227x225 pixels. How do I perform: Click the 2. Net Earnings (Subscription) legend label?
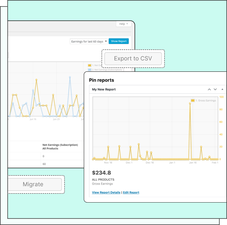tap(107, 70)
